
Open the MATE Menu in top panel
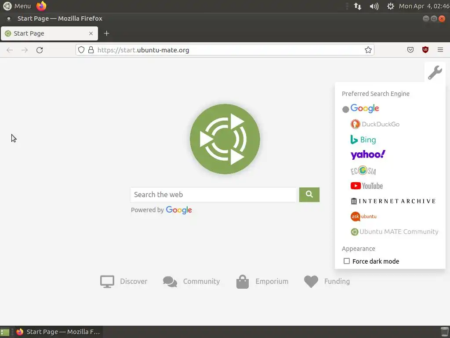point(17,6)
